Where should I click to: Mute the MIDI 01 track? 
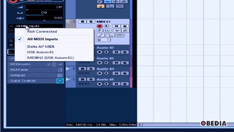coord(82,22)
